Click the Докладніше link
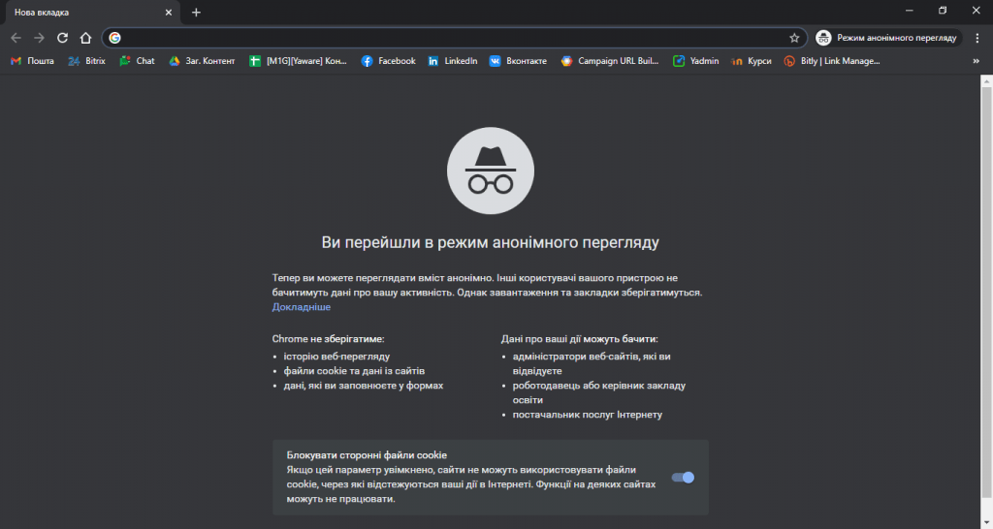993x529 pixels. [301, 307]
